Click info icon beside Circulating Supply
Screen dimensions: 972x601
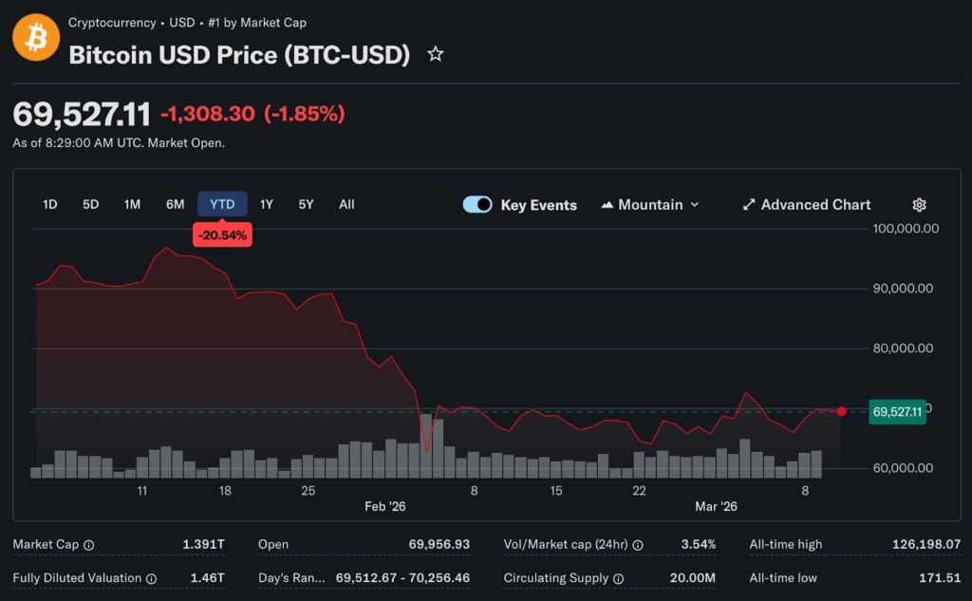(x=618, y=578)
